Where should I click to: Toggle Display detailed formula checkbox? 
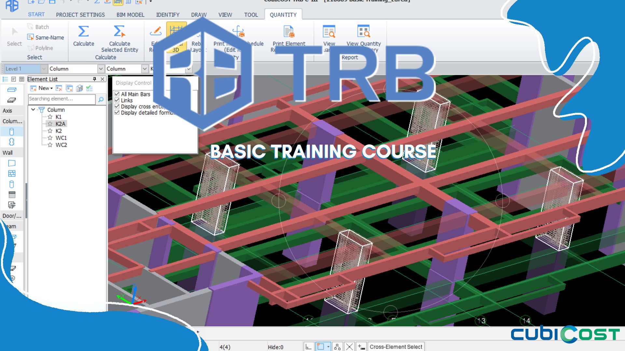click(117, 112)
